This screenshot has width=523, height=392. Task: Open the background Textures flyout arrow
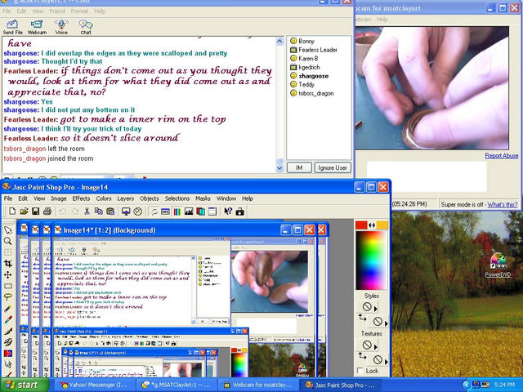point(387,361)
